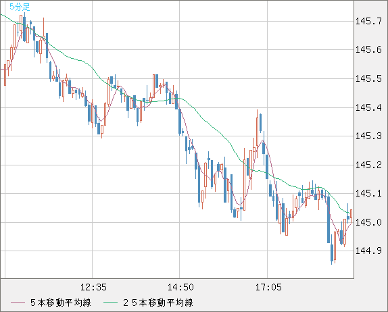Click the 25本移動平均線 legend text
The height and width of the screenshot is (312, 388).
(158, 303)
